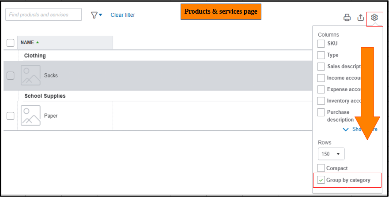Viewport: 389px width, 197px height.
Task: Click the Find products and services field
Action: (x=43, y=15)
